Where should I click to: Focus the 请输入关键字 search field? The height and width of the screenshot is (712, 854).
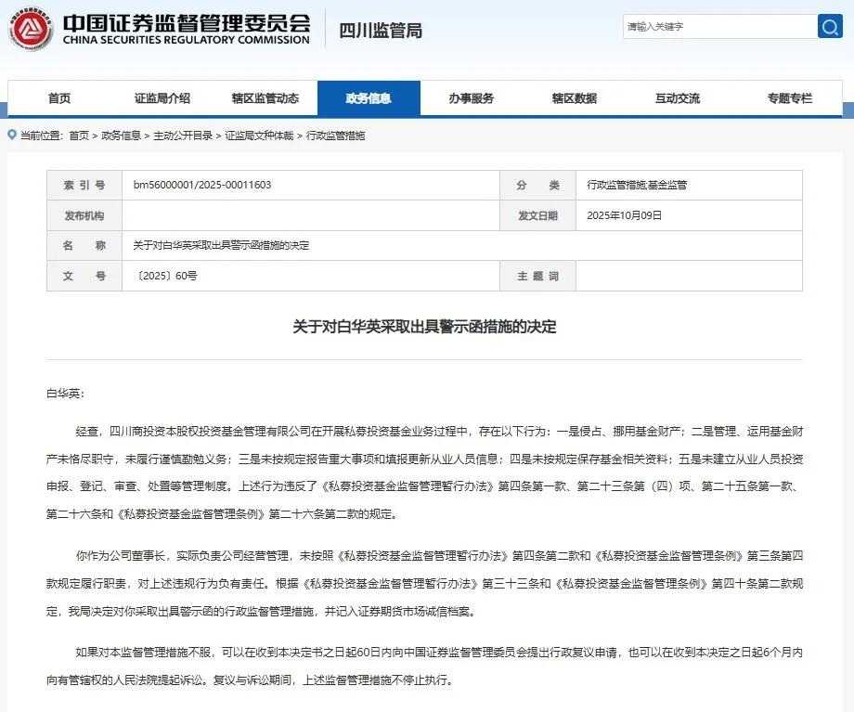[x=720, y=26]
